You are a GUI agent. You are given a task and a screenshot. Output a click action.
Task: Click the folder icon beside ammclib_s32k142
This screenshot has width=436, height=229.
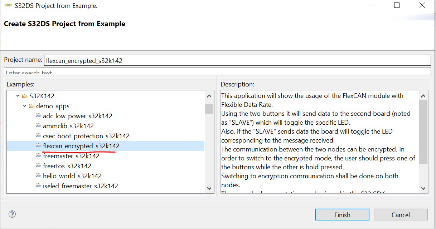pyautogui.click(x=38, y=126)
